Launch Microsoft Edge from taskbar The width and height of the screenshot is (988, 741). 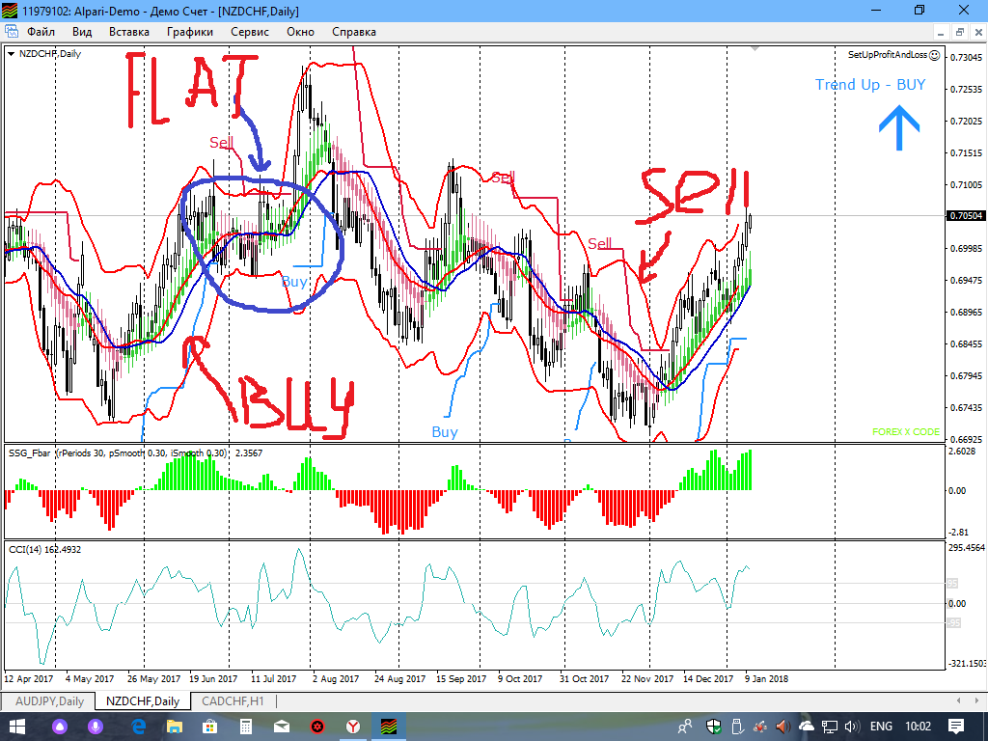138,727
